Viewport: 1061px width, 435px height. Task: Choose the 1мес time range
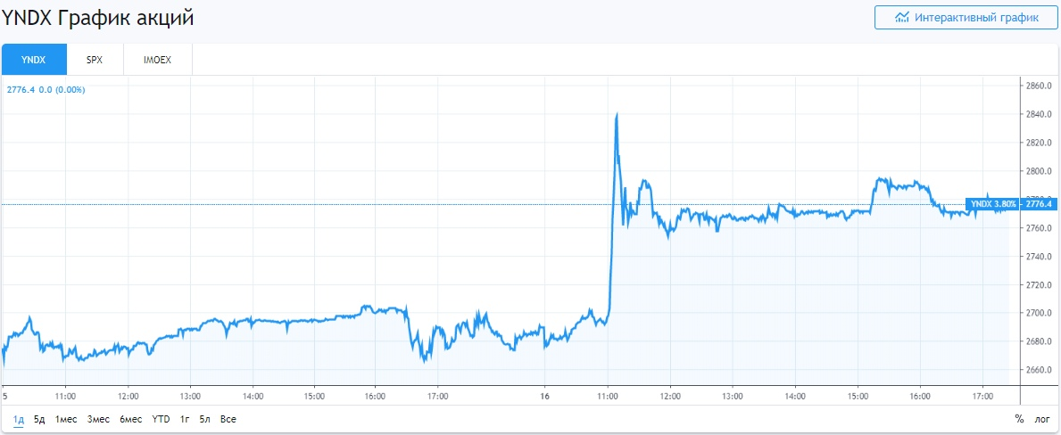[x=65, y=419]
